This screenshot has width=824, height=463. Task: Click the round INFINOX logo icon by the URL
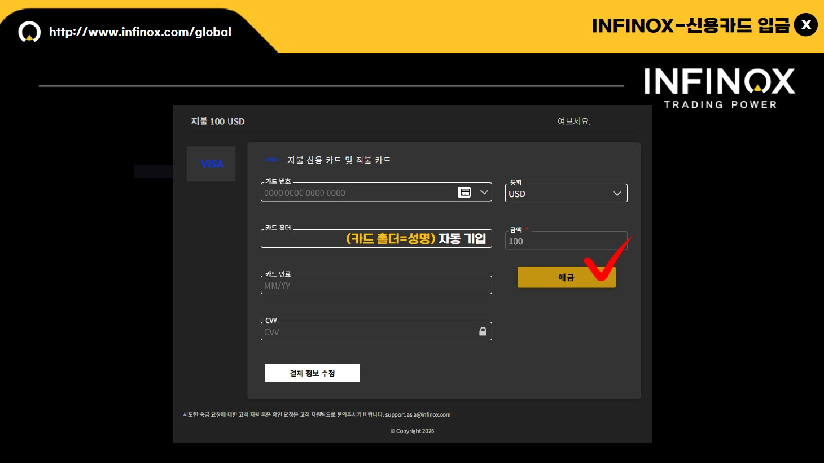click(29, 32)
